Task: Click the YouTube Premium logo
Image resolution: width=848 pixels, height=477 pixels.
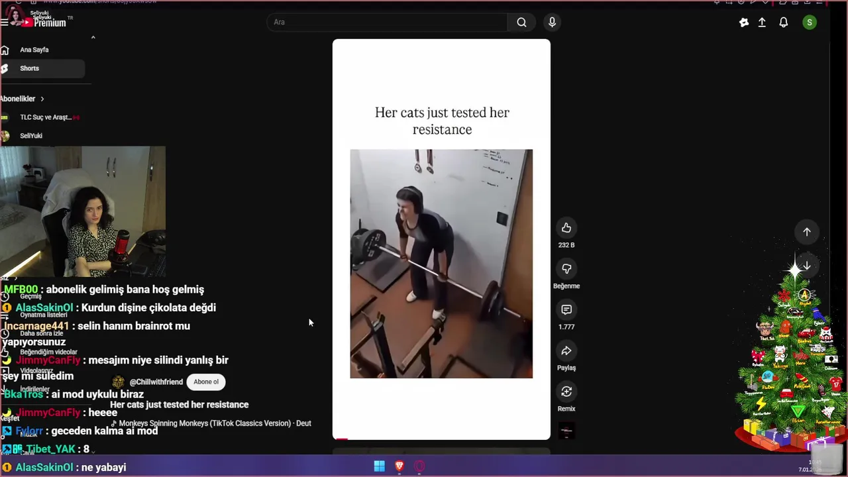Action: 44,23
